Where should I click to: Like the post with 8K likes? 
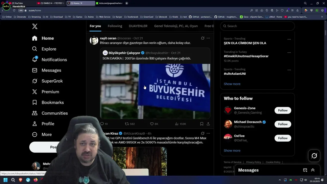154,124
